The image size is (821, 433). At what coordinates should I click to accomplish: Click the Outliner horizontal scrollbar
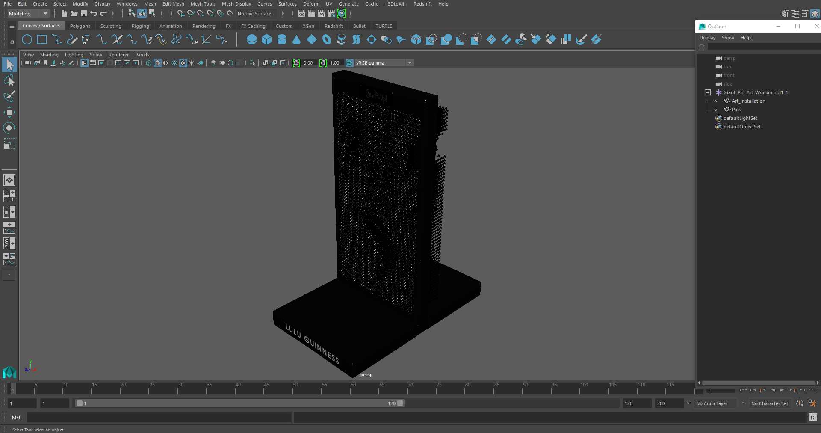758,383
